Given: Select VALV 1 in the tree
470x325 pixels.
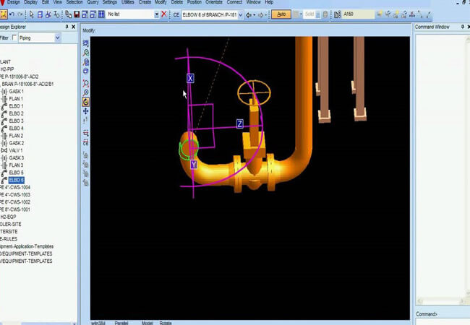Looking at the screenshot, I should 16,150.
